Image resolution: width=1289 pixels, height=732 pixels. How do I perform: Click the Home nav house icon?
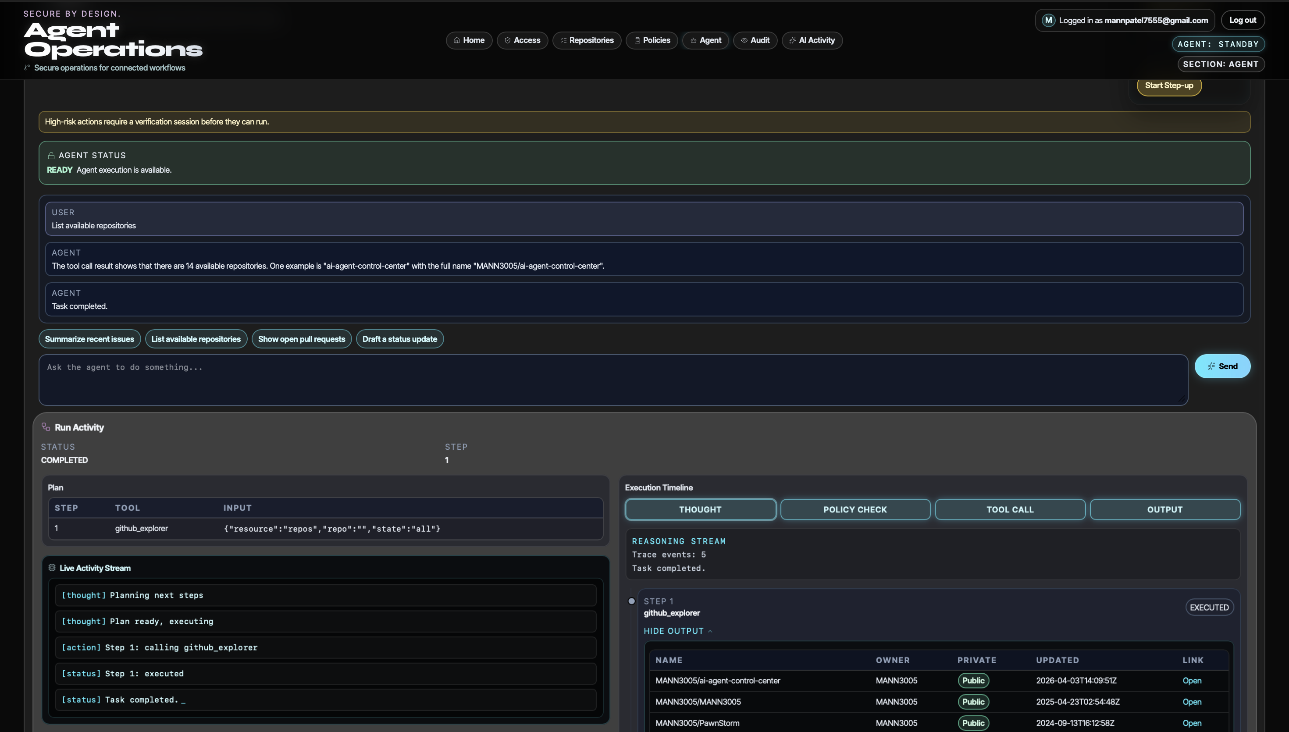point(456,40)
